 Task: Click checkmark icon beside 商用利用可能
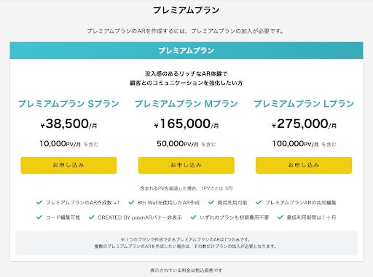click(x=211, y=202)
